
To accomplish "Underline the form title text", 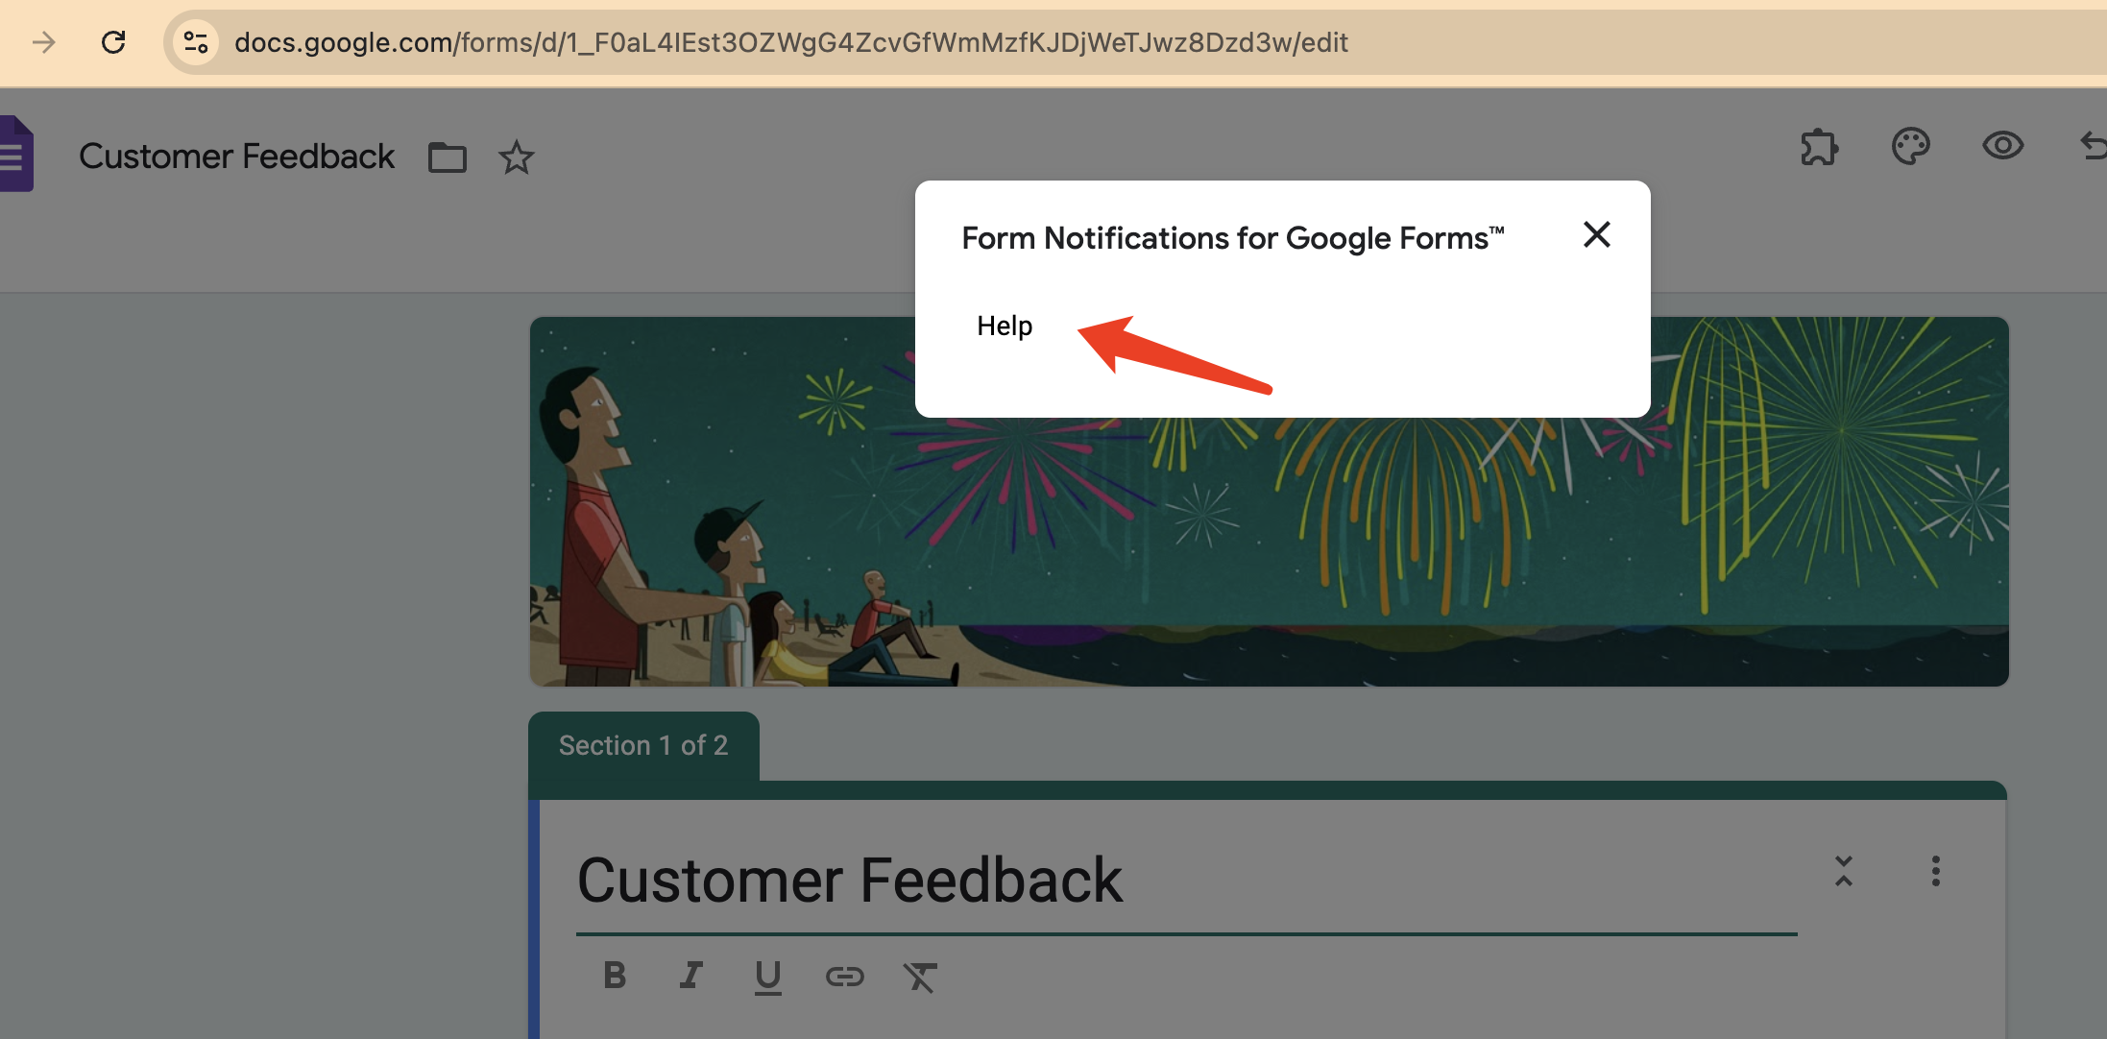I will coord(767,976).
